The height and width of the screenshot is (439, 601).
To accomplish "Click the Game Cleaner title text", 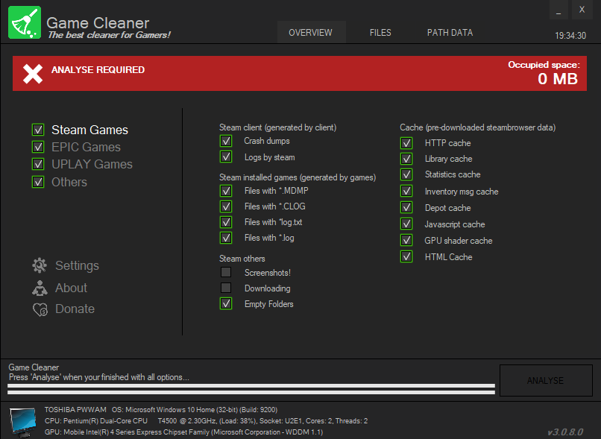I will (x=98, y=23).
